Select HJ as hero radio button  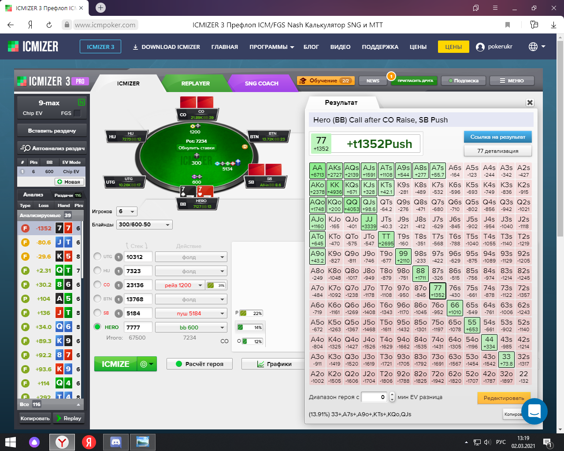point(97,270)
